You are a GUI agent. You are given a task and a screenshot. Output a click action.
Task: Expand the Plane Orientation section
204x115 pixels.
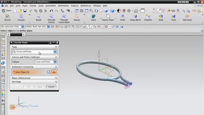point(34,78)
